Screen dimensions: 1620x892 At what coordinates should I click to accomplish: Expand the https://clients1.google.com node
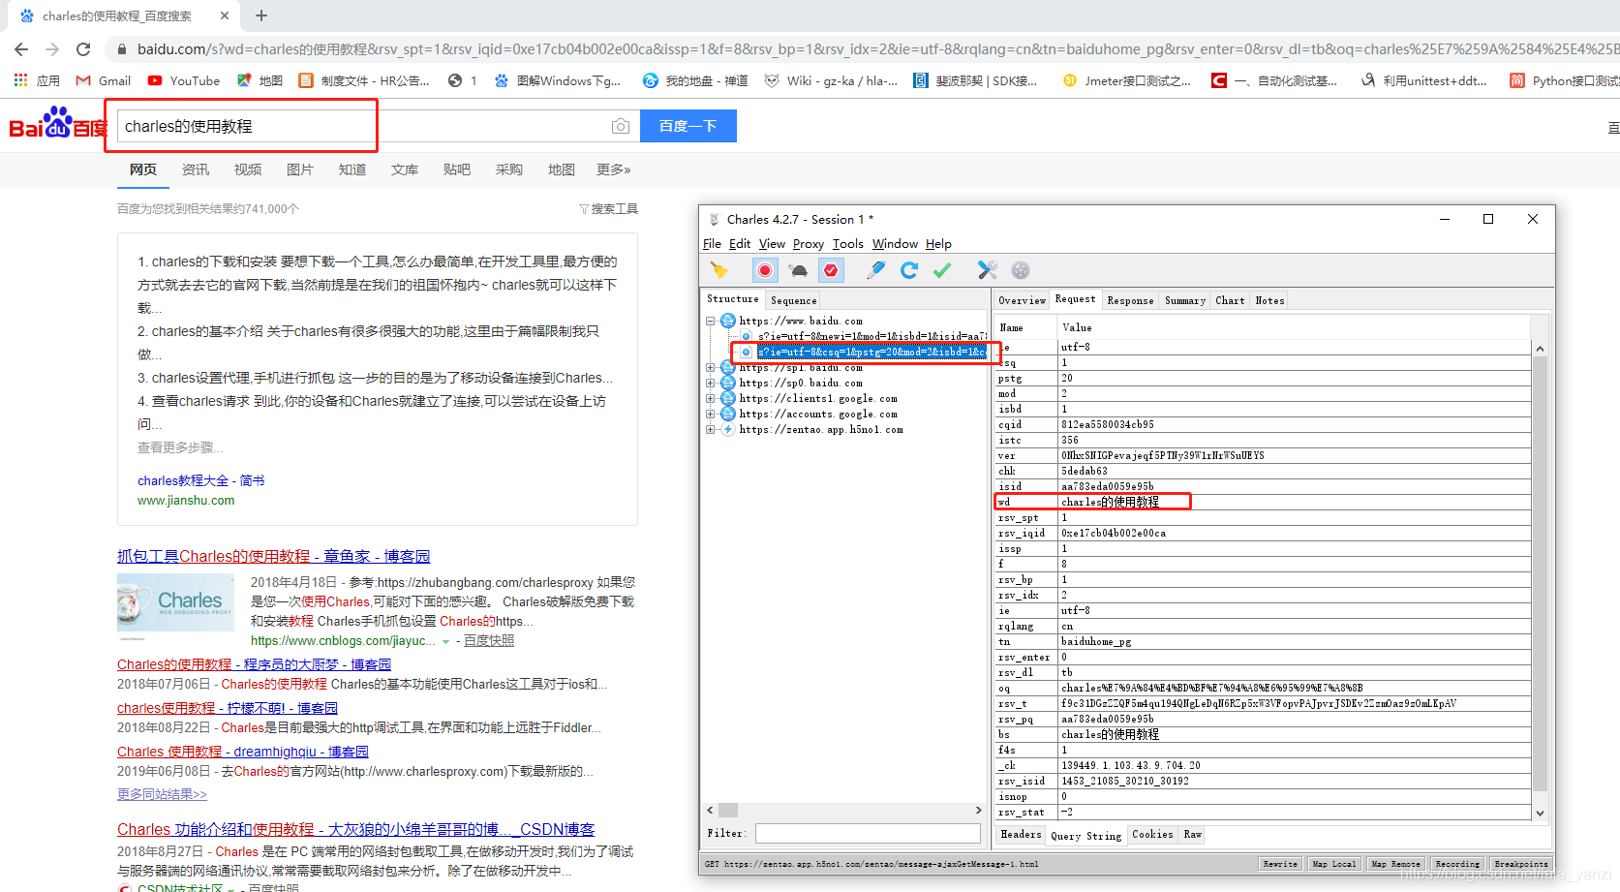tap(710, 398)
